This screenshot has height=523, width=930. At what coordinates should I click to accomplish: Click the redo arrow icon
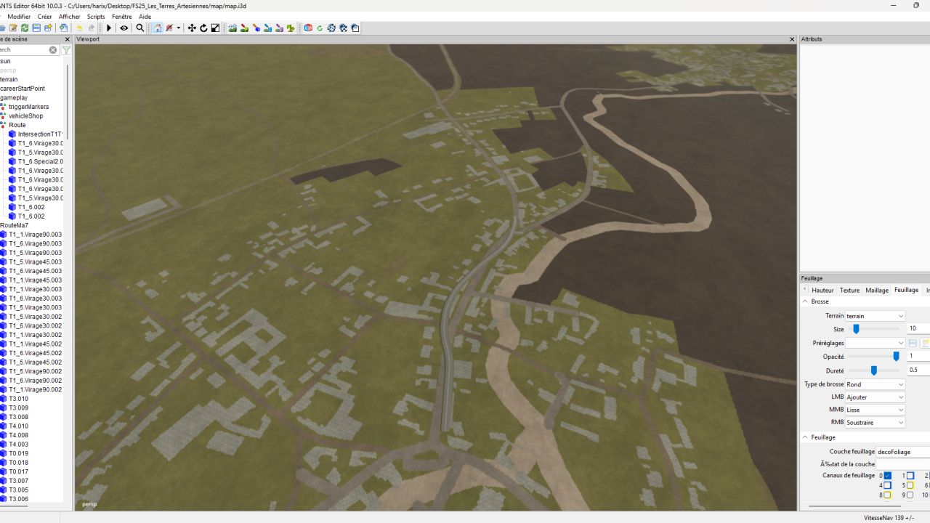[92, 28]
